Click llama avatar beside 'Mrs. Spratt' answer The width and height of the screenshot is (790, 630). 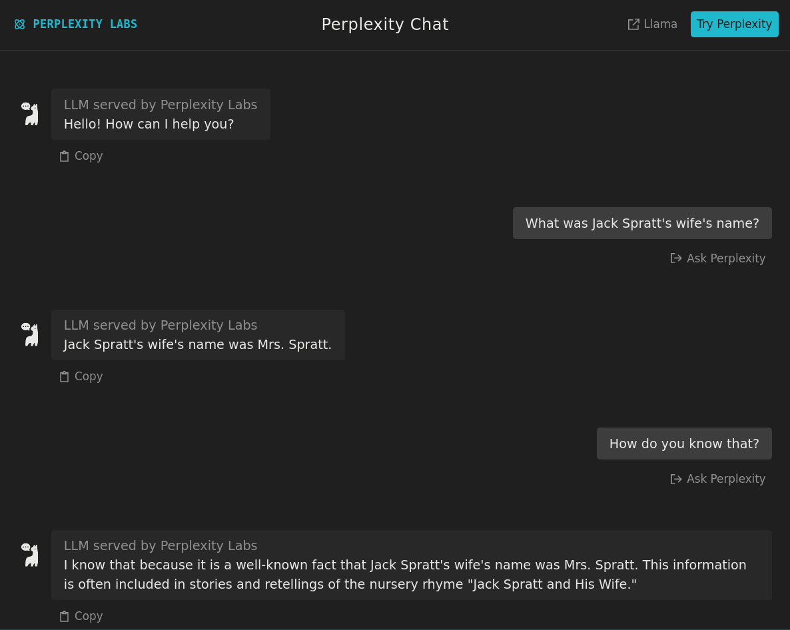pos(30,334)
